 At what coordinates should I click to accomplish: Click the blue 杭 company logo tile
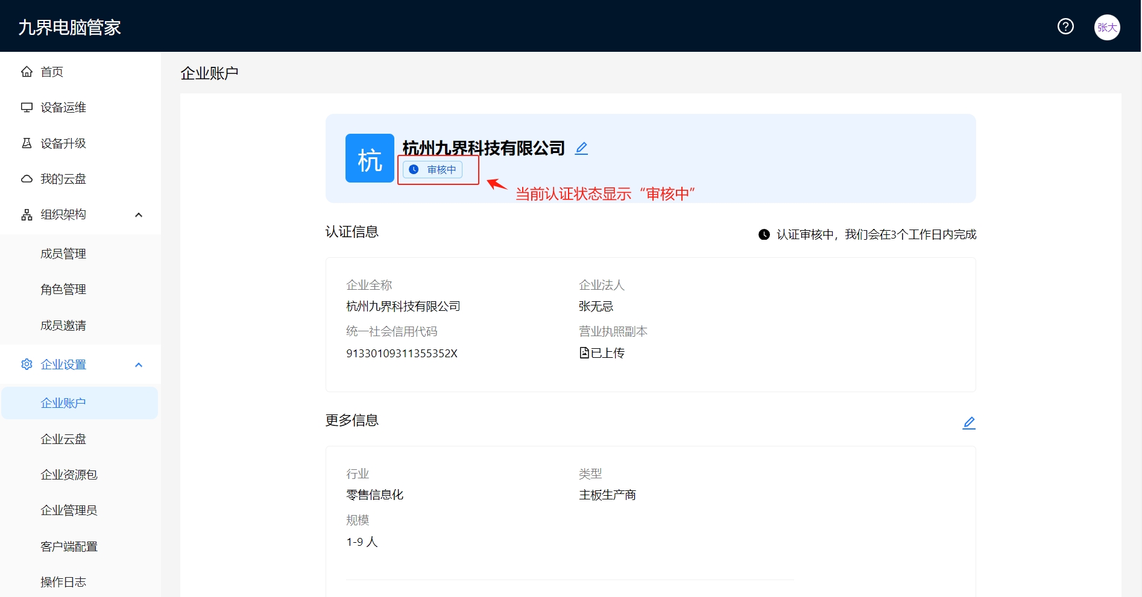[x=370, y=158]
